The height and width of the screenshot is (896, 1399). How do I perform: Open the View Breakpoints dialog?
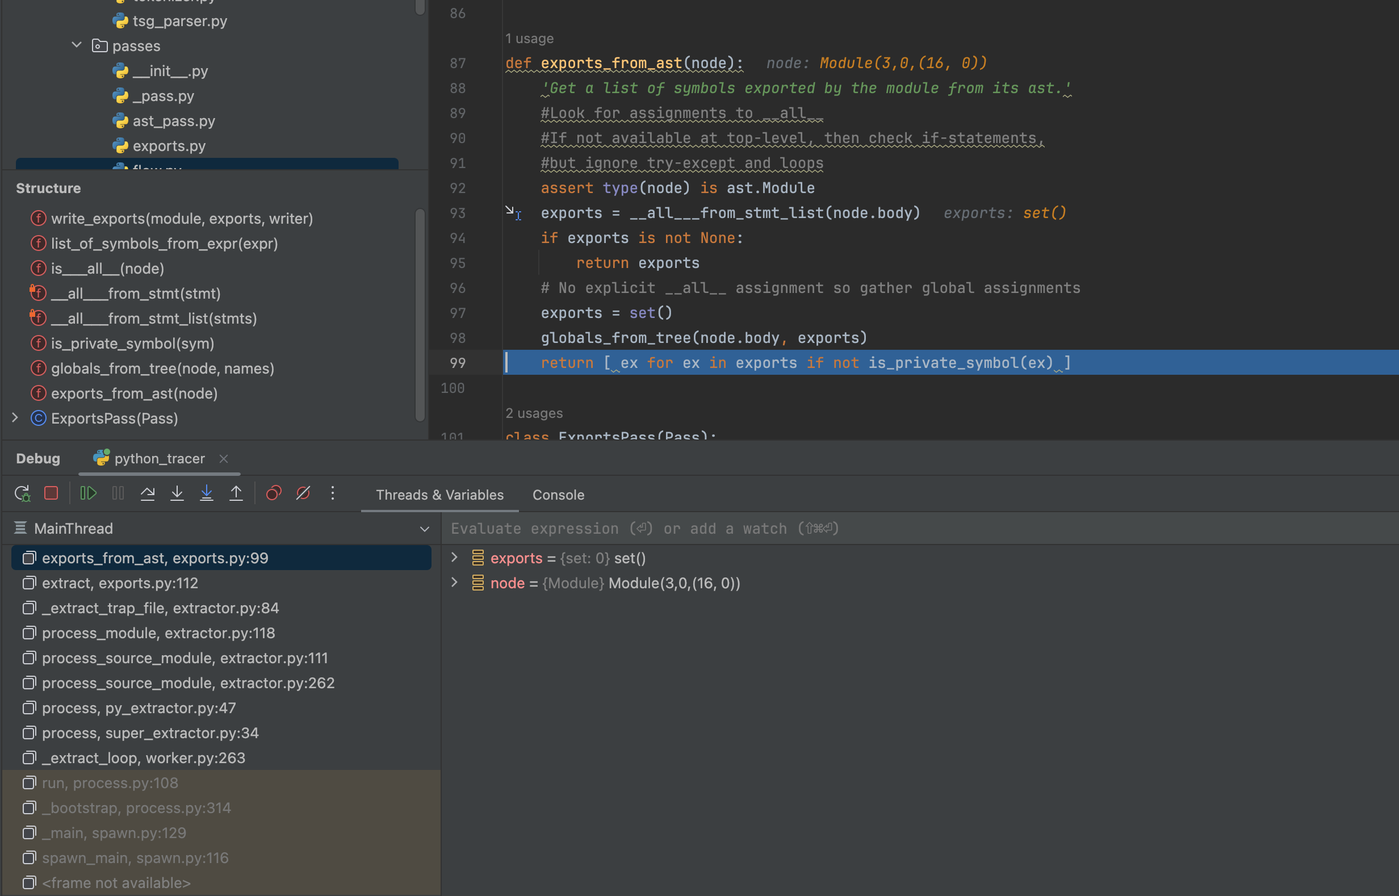274,493
